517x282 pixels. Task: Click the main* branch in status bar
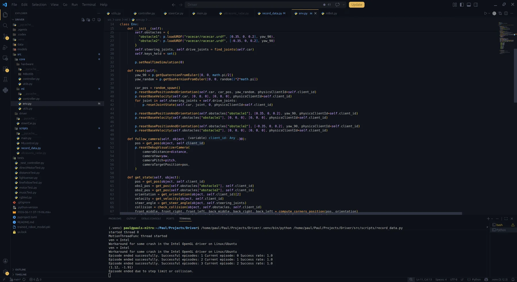[x=15, y=279]
